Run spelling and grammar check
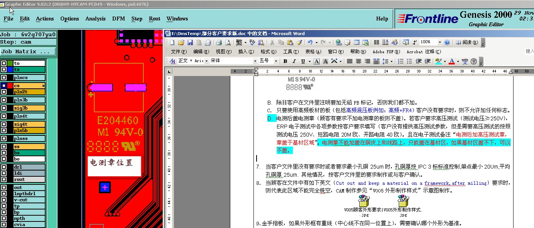Viewport: 534px width, 228px height. (x=252, y=42)
